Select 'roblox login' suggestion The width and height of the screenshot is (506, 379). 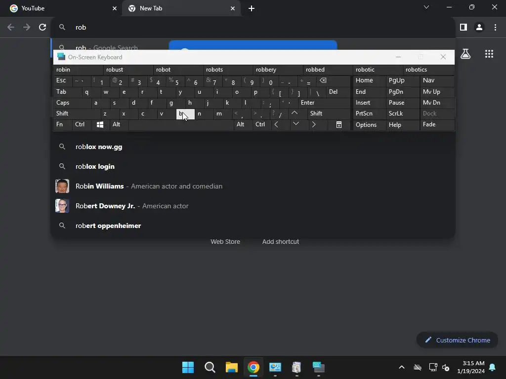tap(253, 166)
